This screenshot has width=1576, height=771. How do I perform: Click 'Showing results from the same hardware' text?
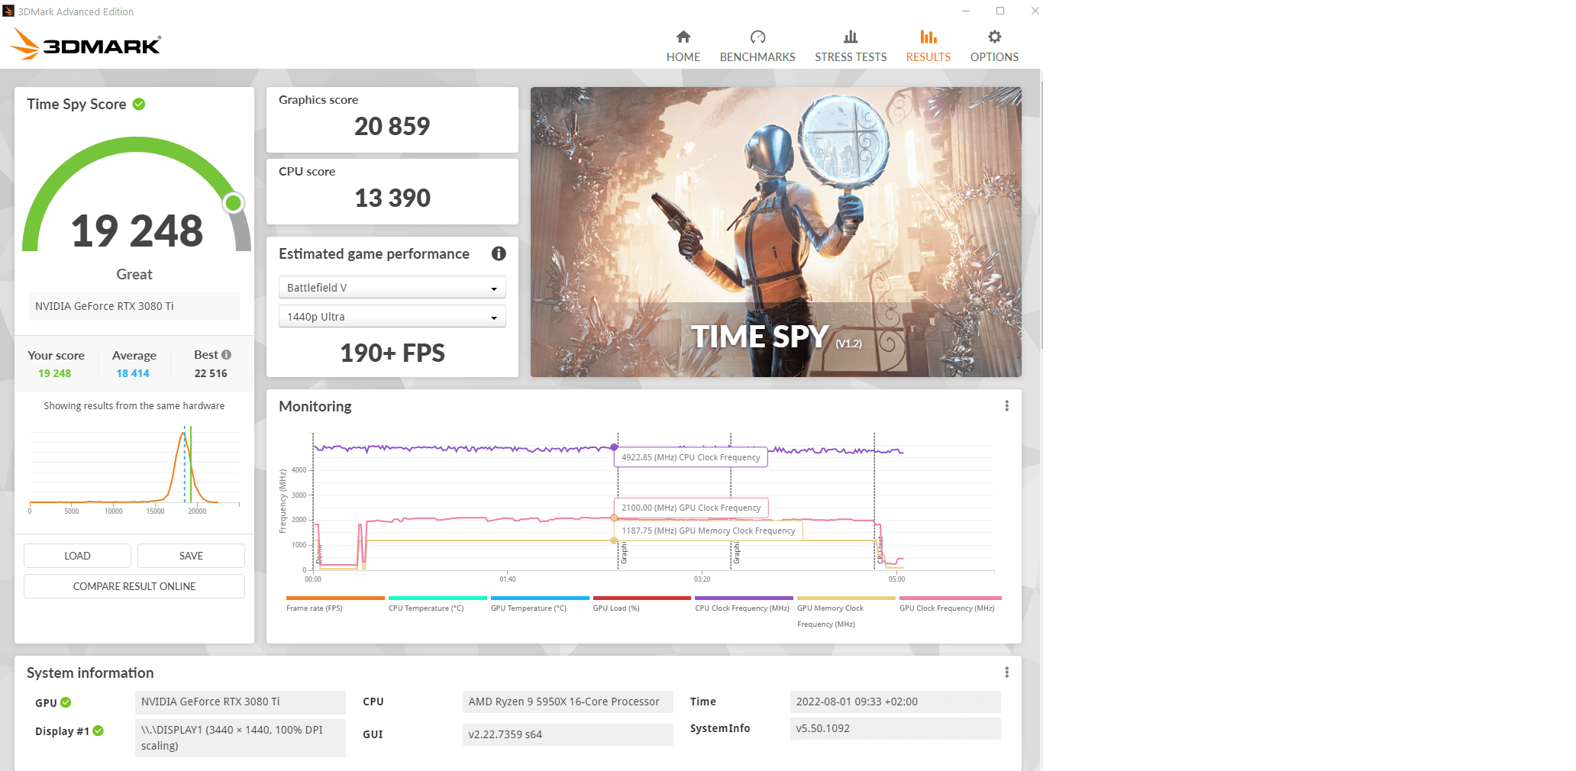(134, 406)
